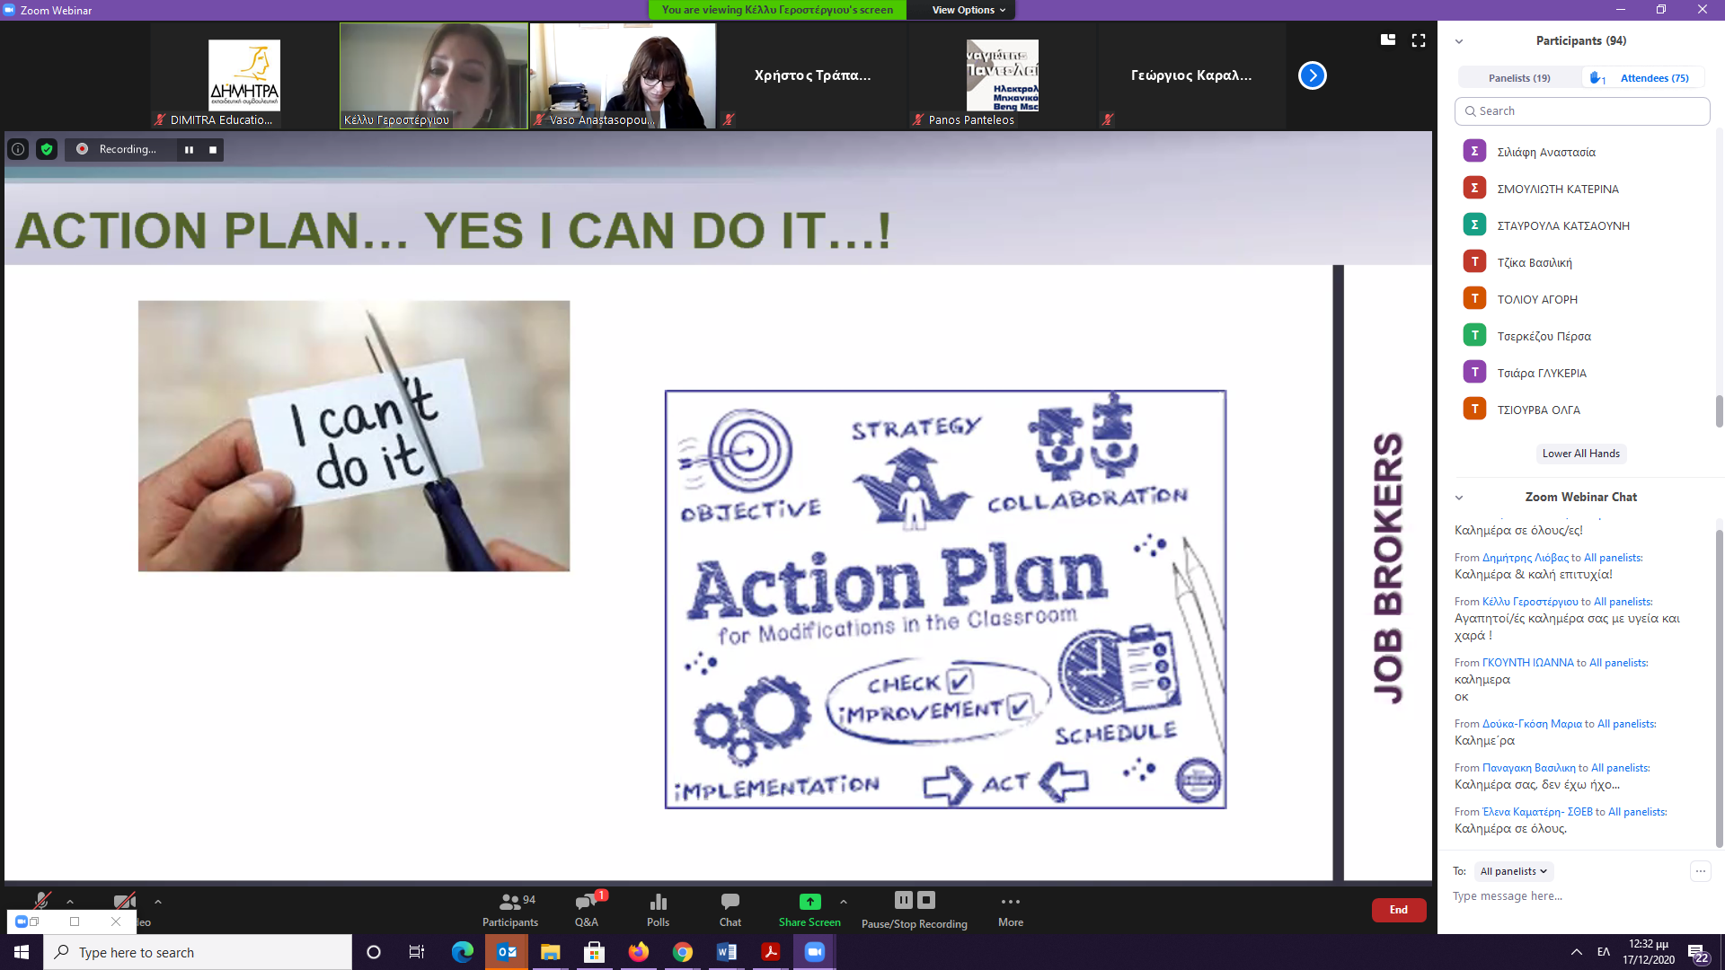This screenshot has height=970, width=1725.
Task: Select participant ΤΣΙΟΥΡΒΑ ΟΛΓΑ
Action: point(1581,410)
